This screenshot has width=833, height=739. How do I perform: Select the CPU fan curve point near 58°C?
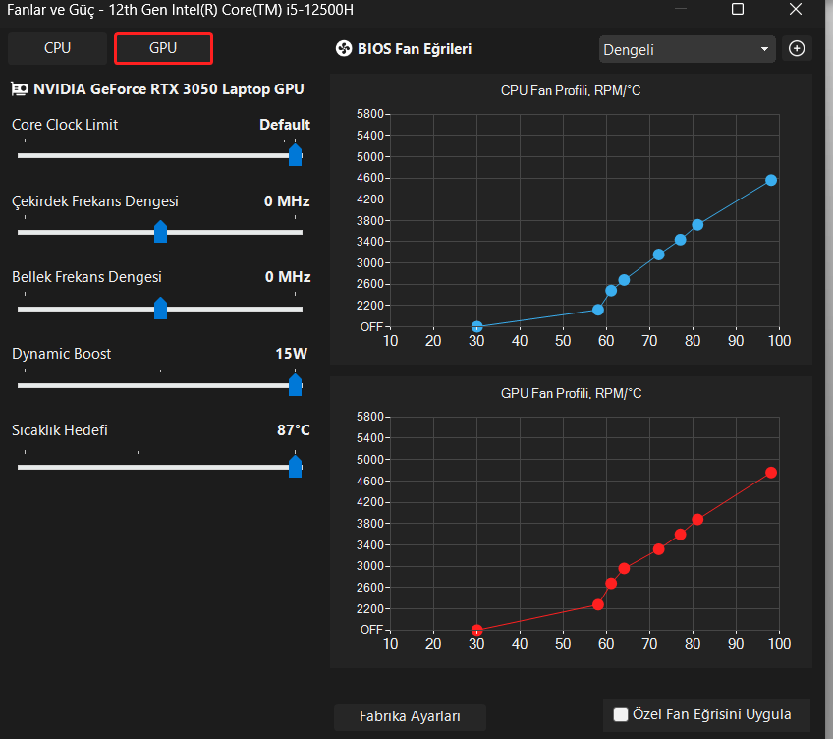(598, 310)
